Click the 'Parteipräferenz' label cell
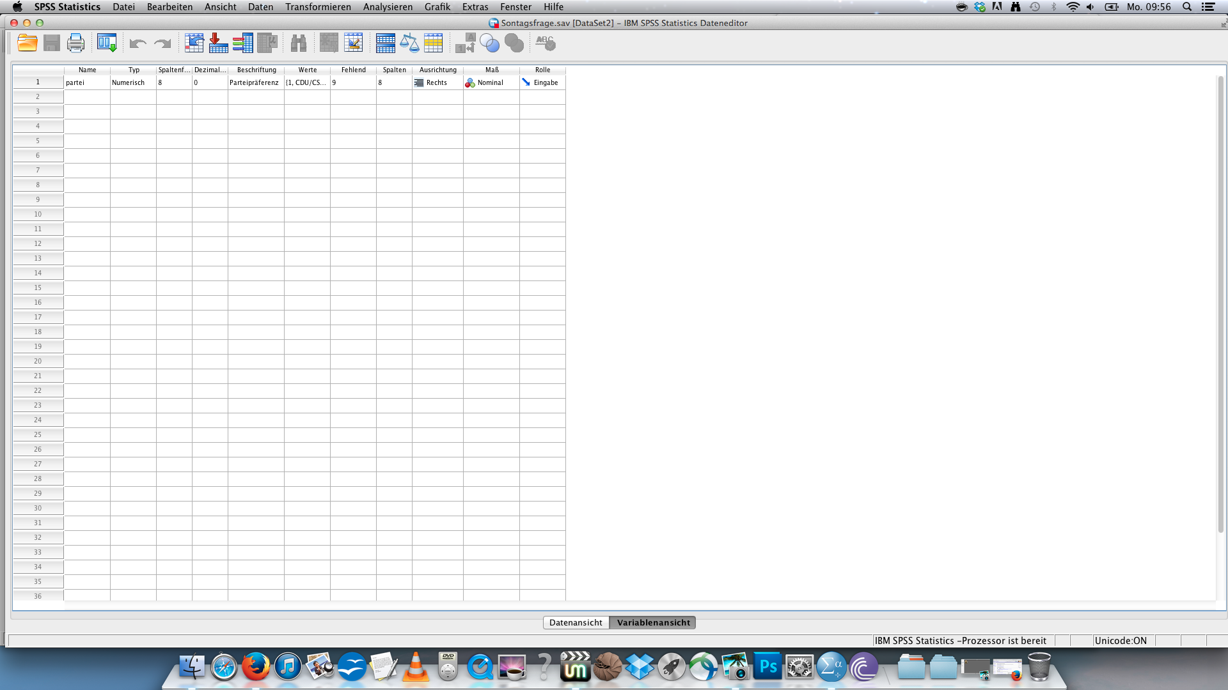 (x=256, y=82)
